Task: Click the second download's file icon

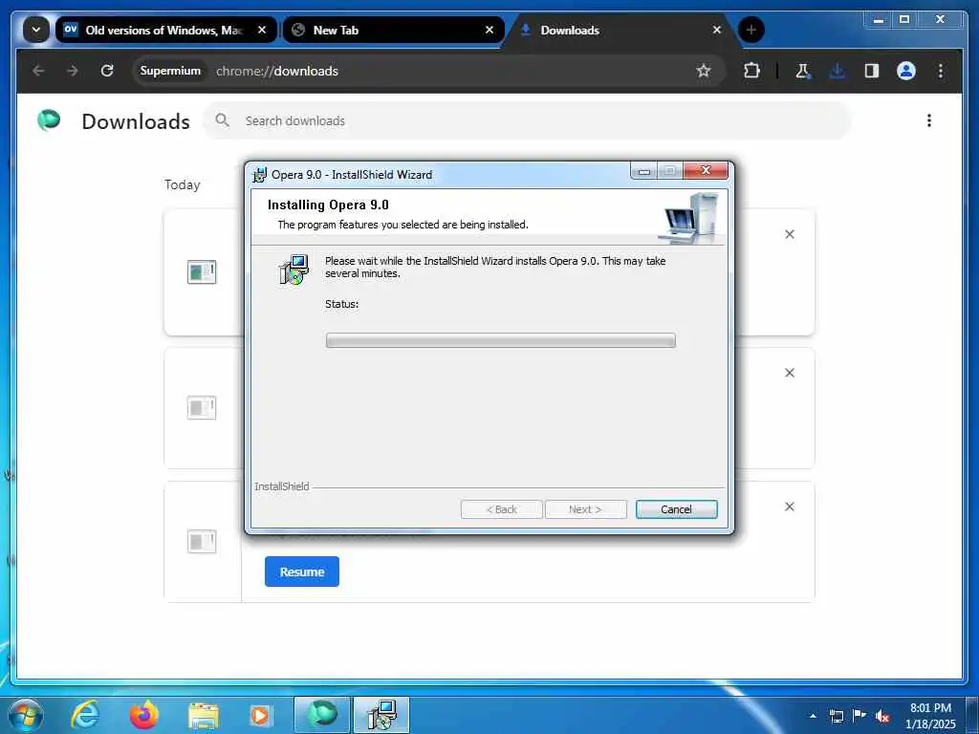Action: (202, 407)
